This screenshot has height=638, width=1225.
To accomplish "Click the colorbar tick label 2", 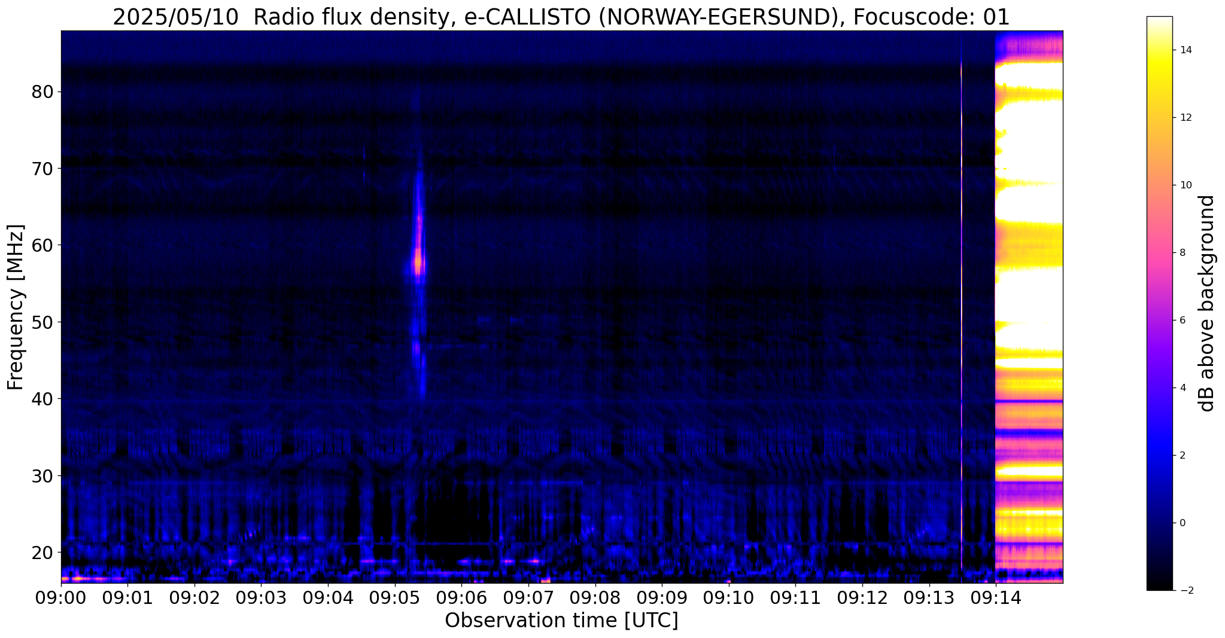I will (1182, 456).
